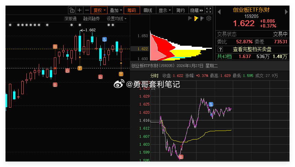Click the 1.662 high price label
The height and width of the screenshot is (167, 295).
90,30
